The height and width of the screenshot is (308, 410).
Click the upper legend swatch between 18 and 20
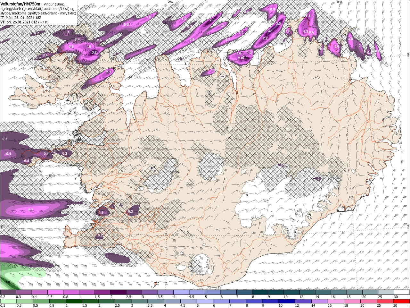[354, 292]
